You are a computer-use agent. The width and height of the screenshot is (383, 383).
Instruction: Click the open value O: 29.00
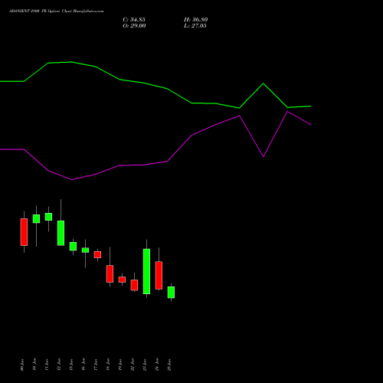pyautogui.click(x=134, y=26)
